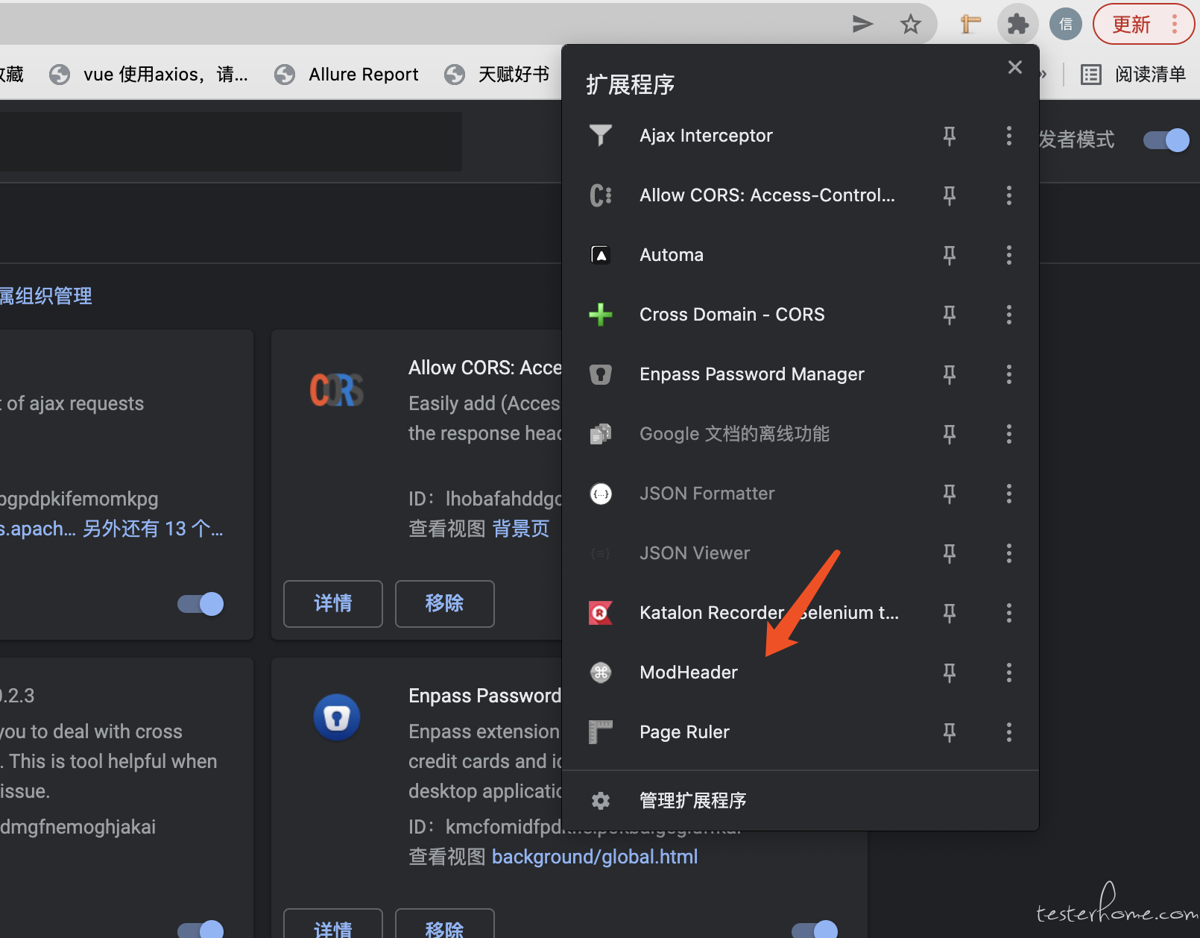Viewport: 1200px width, 938px height.
Task: Pin the ModHeader extension
Action: tap(950, 673)
